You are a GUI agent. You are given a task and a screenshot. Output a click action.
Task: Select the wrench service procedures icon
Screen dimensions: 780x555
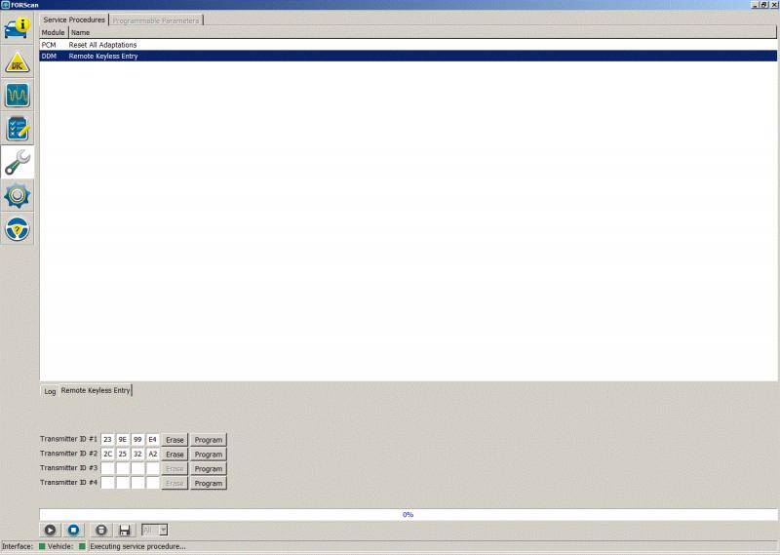(18, 162)
